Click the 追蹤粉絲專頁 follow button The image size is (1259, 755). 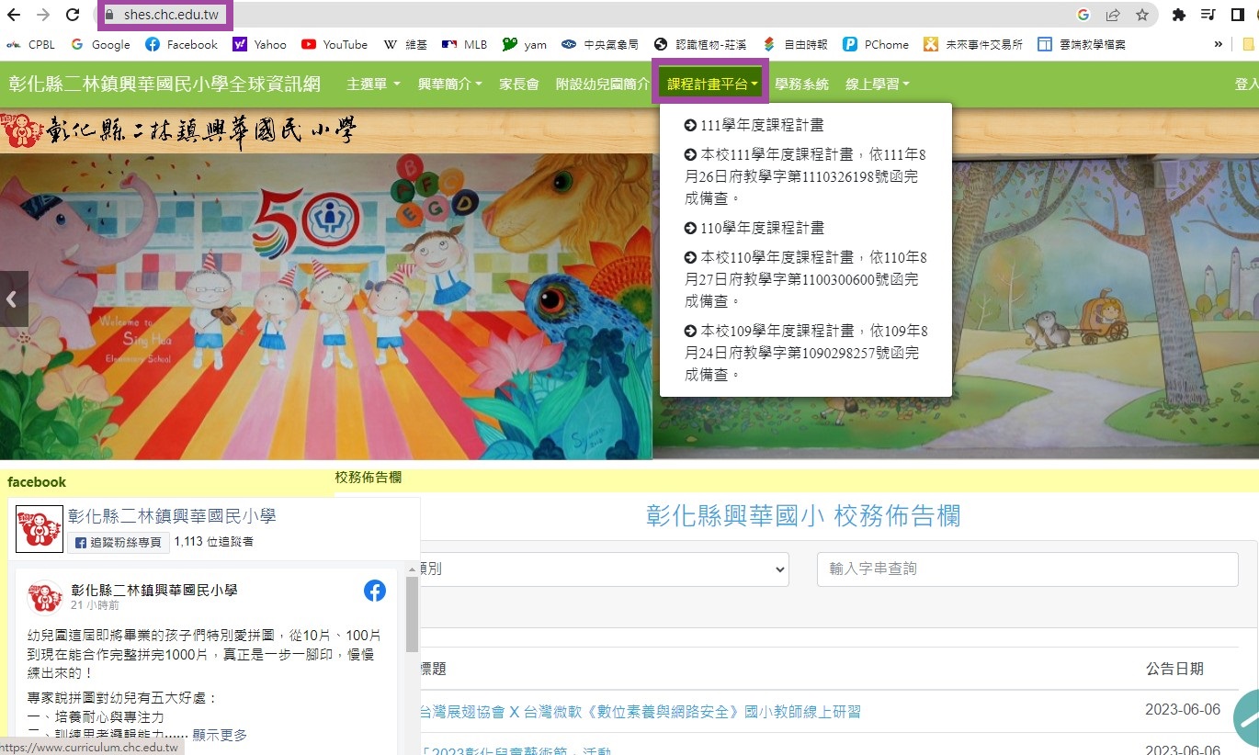[119, 542]
